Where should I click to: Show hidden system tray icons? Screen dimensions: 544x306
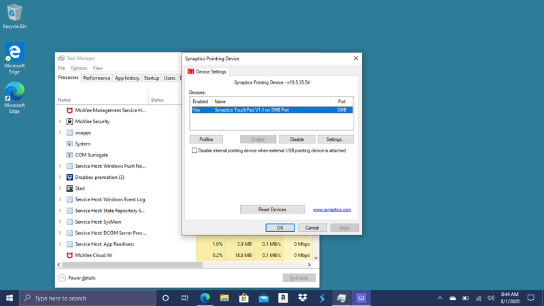click(440, 298)
